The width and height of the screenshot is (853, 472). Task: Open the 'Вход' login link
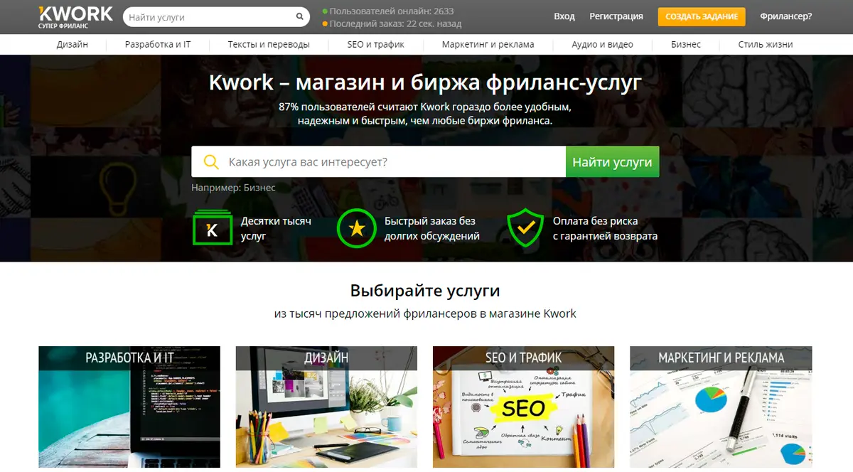coord(564,16)
